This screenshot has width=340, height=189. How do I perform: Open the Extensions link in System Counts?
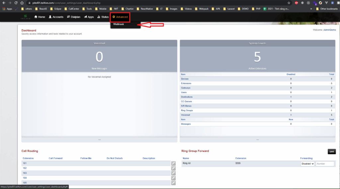pos(186,84)
